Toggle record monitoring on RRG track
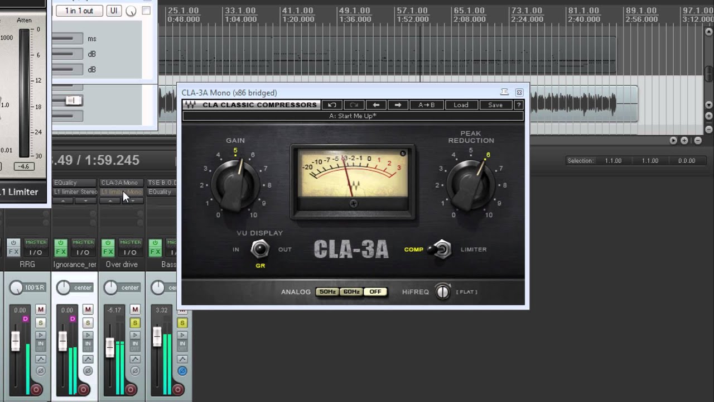 tap(41, 335)
